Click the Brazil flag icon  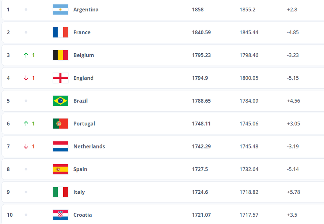[60, 101]
